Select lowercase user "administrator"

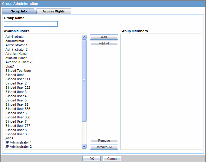[15, 41]
